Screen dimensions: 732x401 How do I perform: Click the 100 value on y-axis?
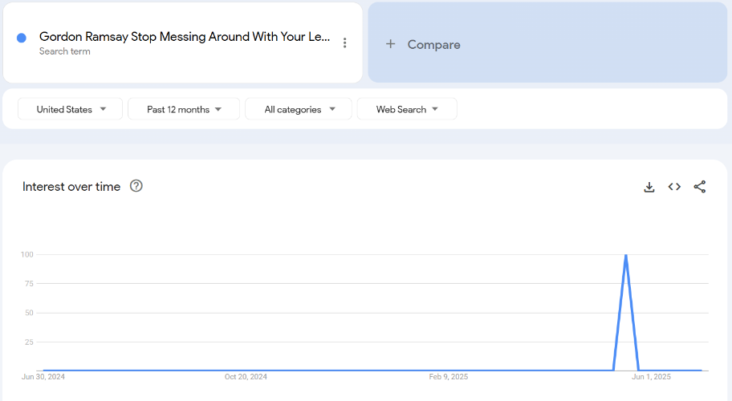[27, 254]
